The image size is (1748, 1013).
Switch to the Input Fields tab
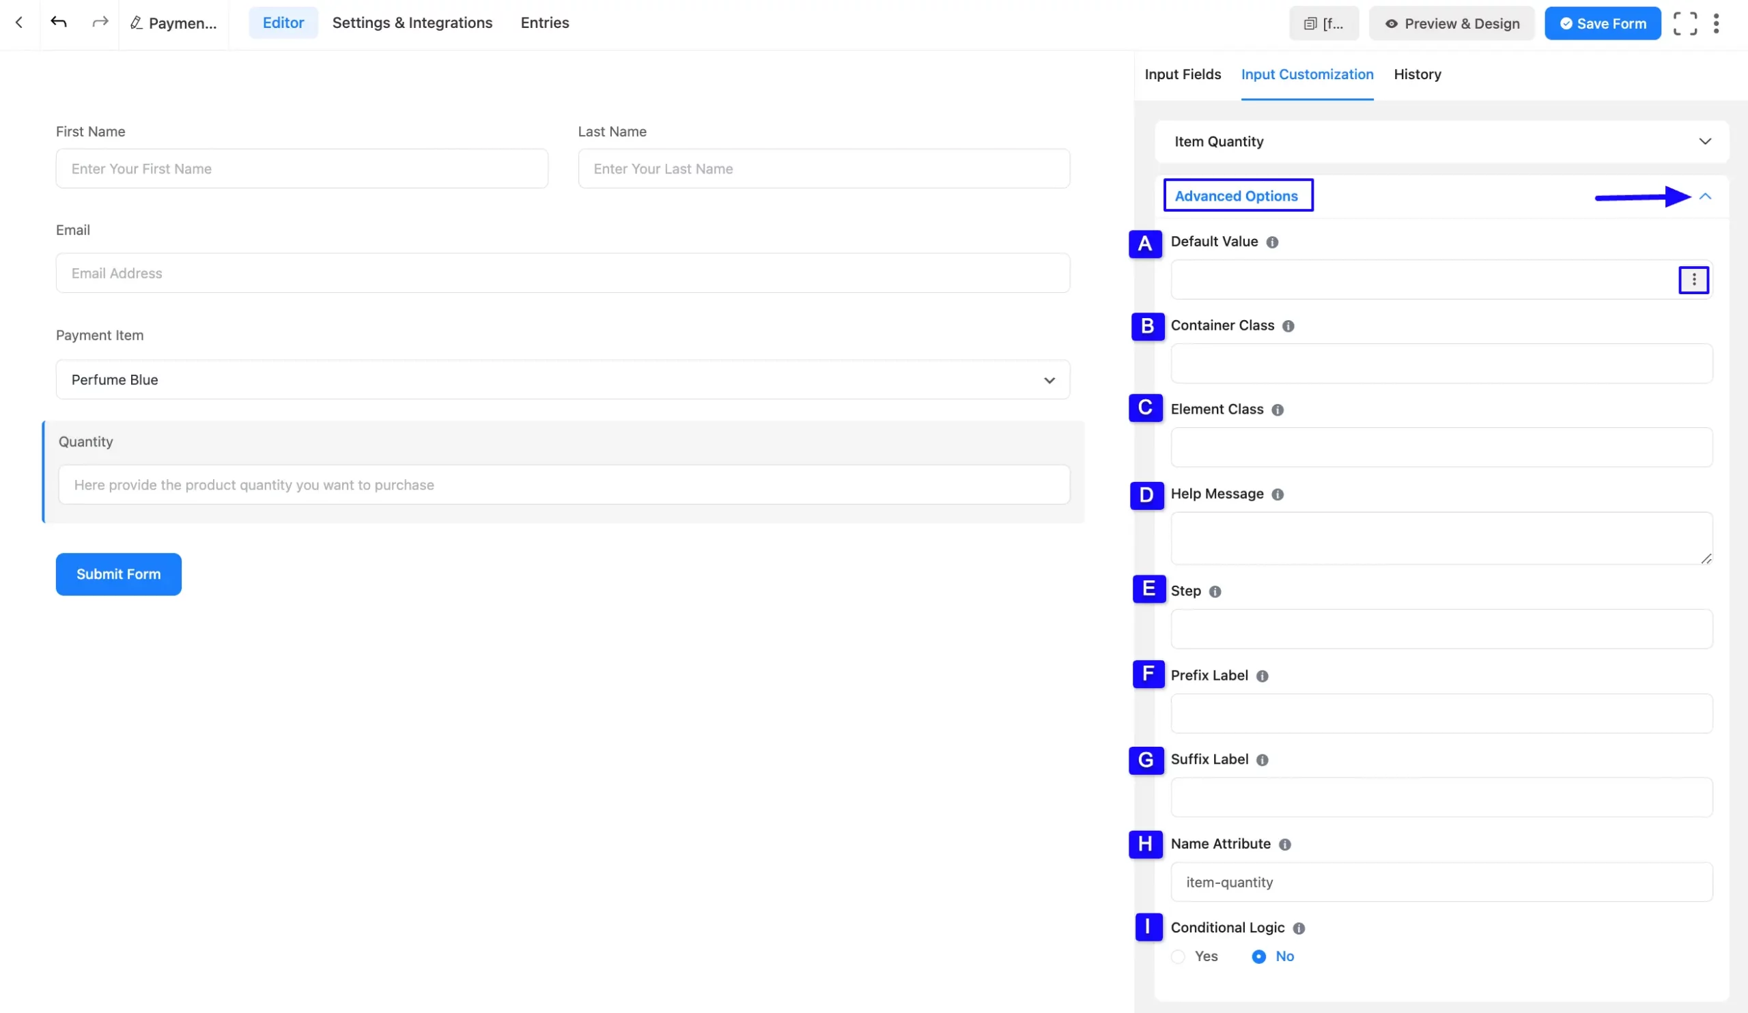pyautogui.click(x=1182, y=74)
